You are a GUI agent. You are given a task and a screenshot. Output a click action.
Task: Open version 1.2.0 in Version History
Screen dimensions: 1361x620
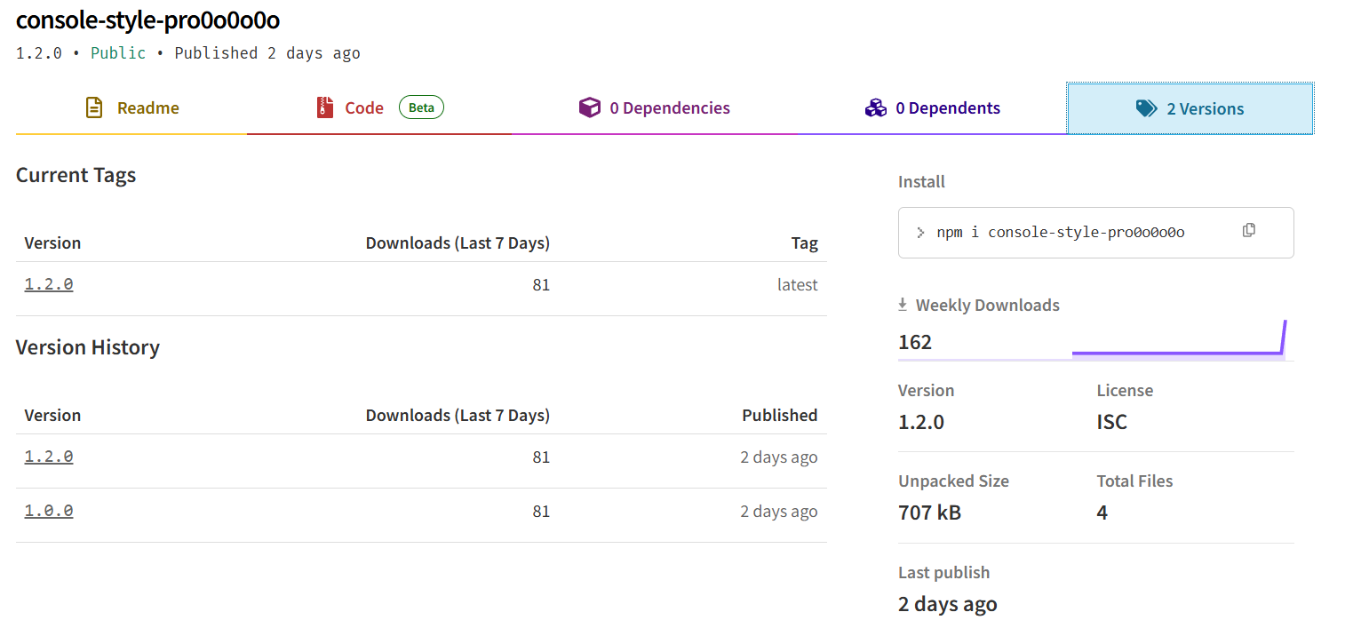pyautogui.click(x=49, y=457)
